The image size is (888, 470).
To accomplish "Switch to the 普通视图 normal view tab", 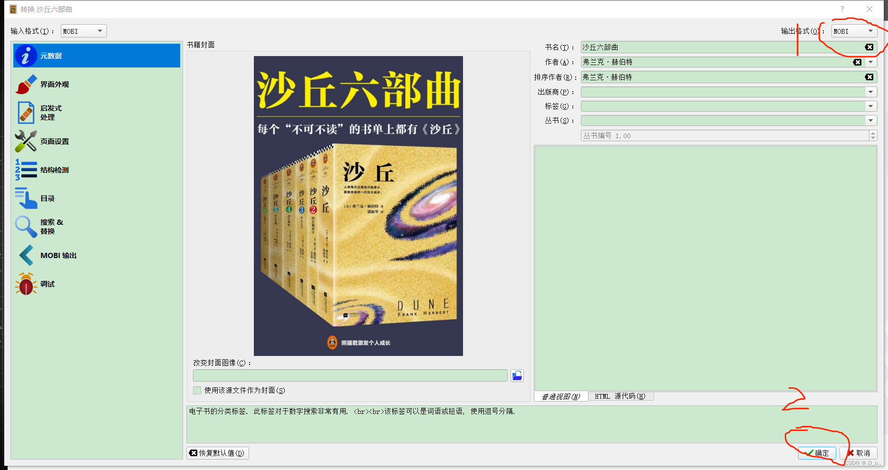I will (x=561, y=396).
